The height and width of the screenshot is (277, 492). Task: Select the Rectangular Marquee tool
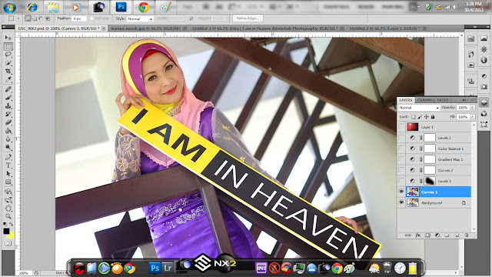[x=8, y=46]
